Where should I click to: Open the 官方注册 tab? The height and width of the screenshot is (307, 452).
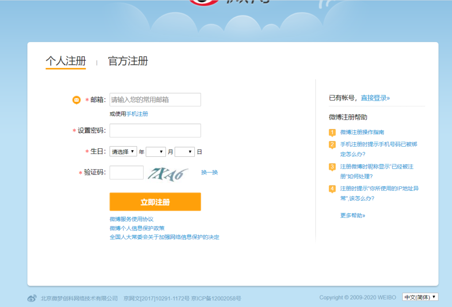tap(128, 61)
